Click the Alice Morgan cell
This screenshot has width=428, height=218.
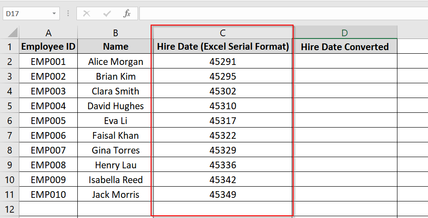click(116, 61)
